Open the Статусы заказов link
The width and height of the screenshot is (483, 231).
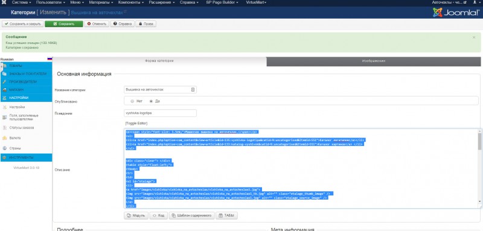tap(22, 128)
